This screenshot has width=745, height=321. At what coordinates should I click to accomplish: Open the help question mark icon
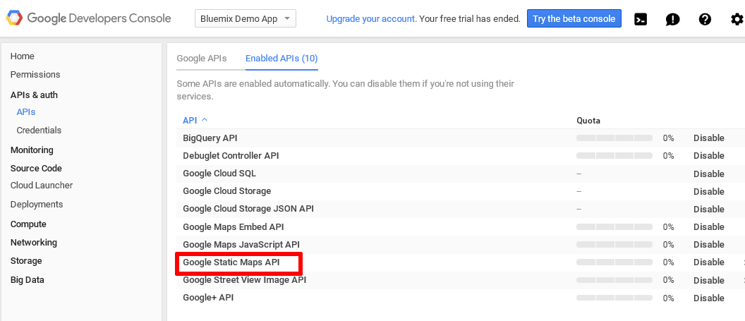click(x=705, y=19)
